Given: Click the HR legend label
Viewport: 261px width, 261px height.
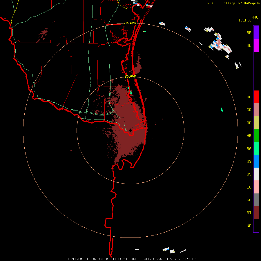Looking at the screenshot, I should pyautogui.click(x=249, y=136).
